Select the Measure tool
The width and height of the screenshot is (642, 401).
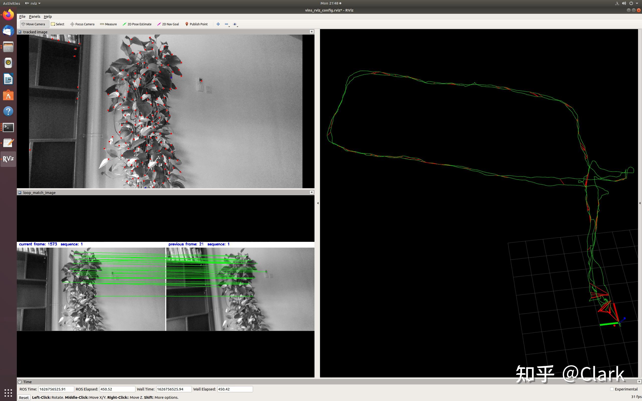(x=108, y=24)
